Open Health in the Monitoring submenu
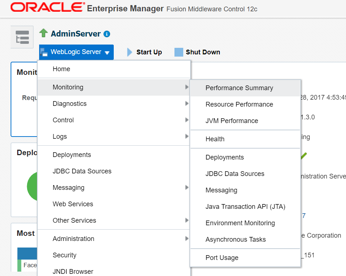346x276 pixels. (215, 139)
